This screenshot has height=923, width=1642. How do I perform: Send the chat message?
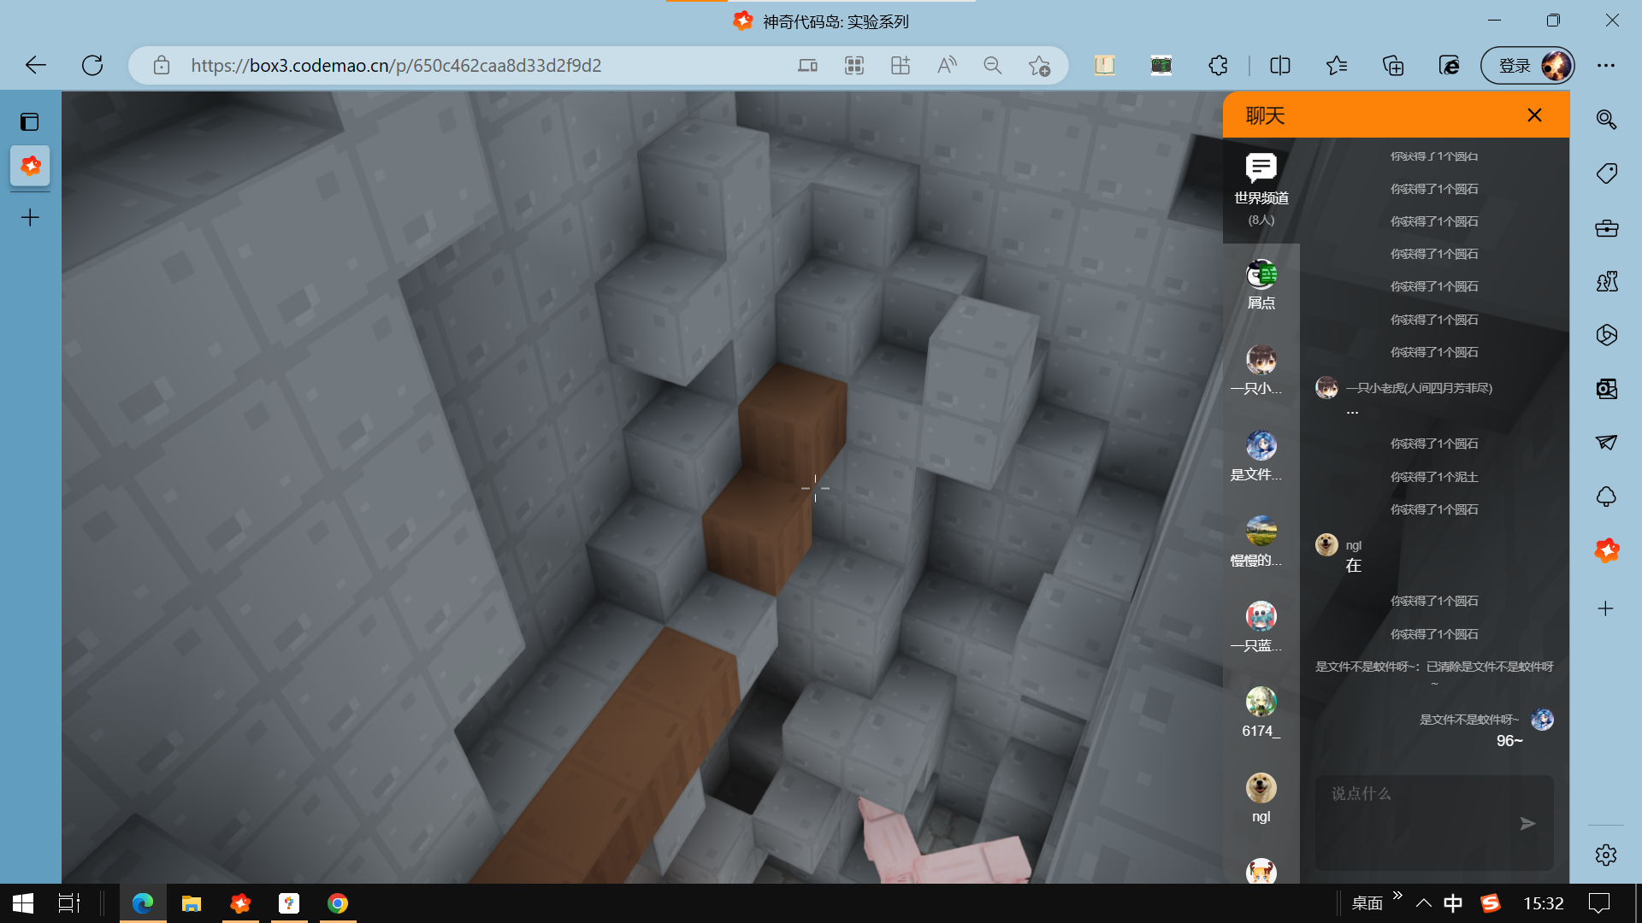pyautogui.click(x=1528, y=824)
